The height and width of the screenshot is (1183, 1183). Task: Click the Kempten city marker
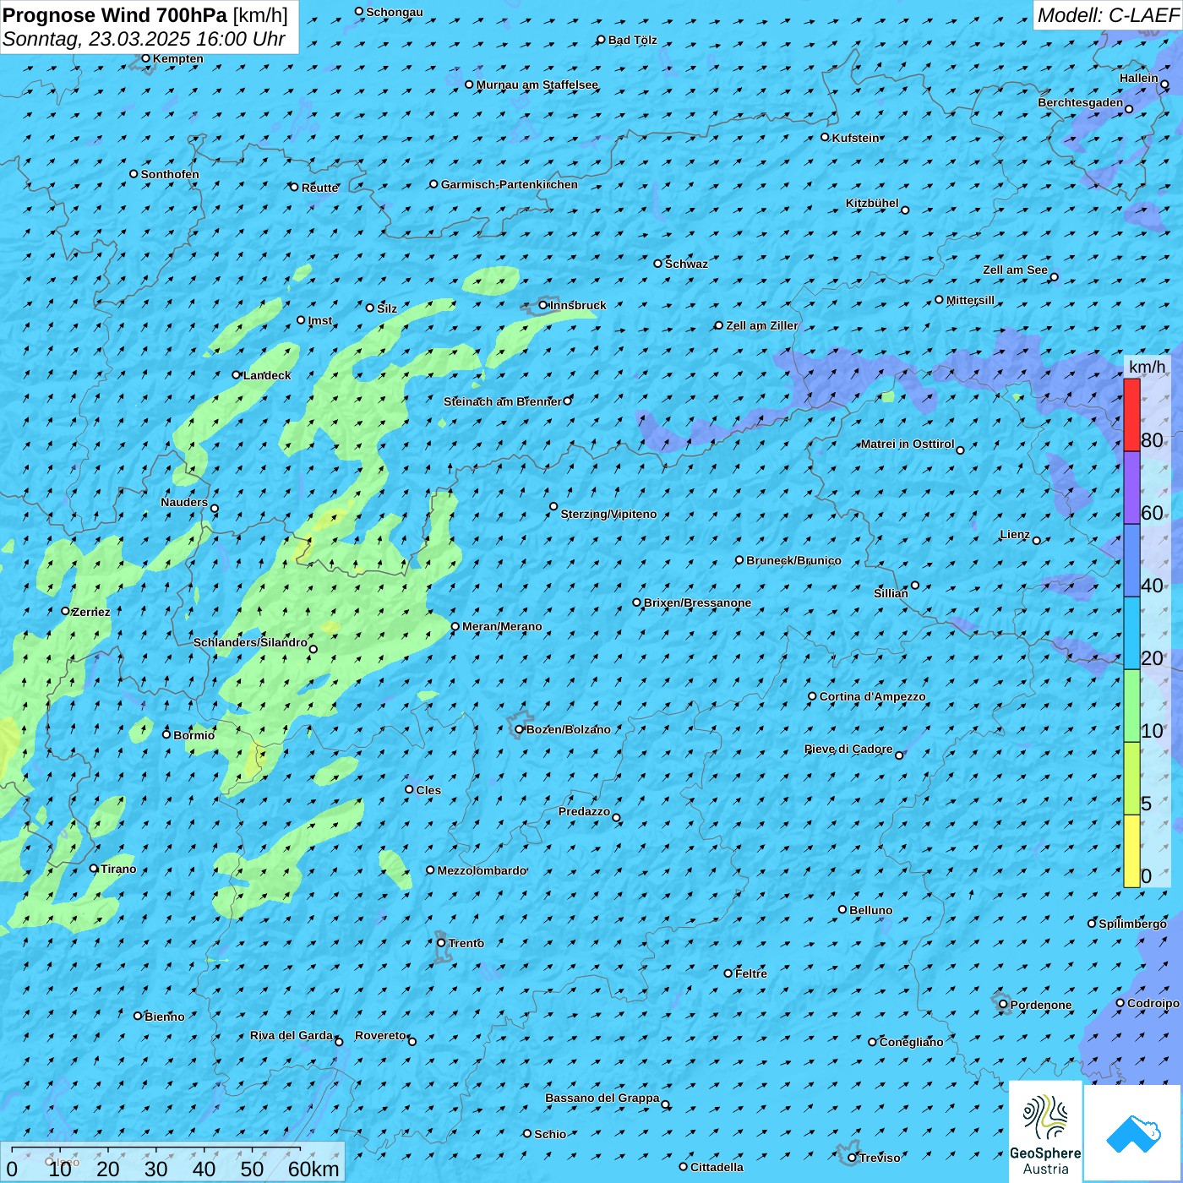(x=145, y=58)
